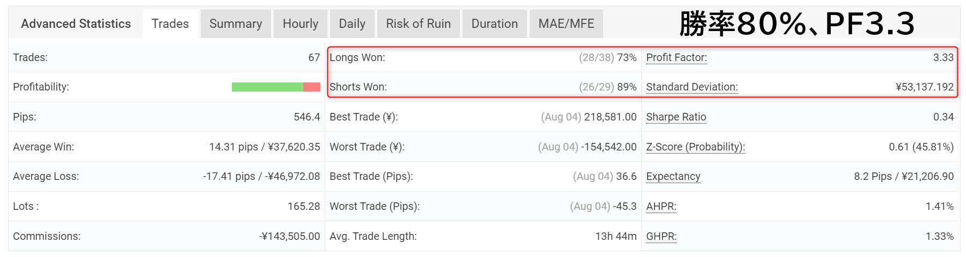Switch to the Summary tab

pos(236,24)
